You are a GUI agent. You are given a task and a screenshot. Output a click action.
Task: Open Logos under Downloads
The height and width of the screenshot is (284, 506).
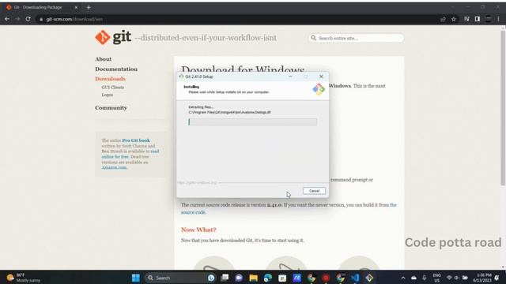(108, 95)
